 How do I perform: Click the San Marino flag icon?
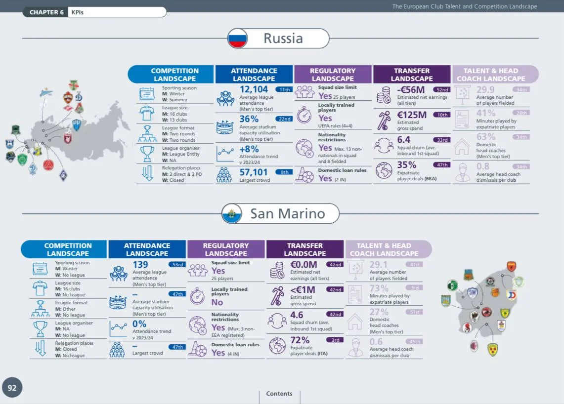[231, 213]
